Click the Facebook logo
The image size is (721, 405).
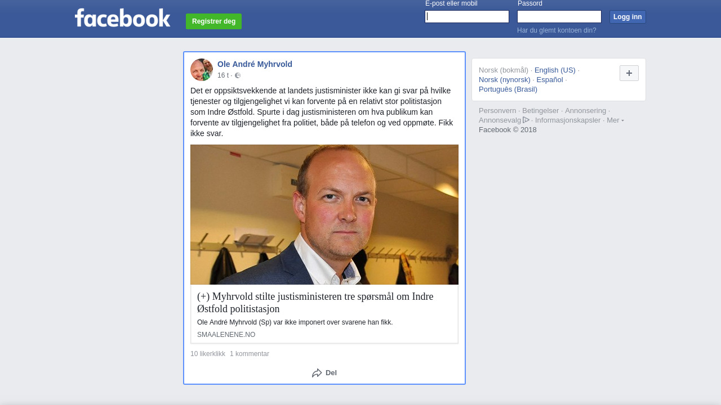pos(122,17)
